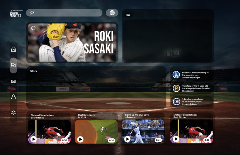The height and width of the screenshot is (155, 240).
Task: Select the Stats panel label
Action: click(34, 71)
